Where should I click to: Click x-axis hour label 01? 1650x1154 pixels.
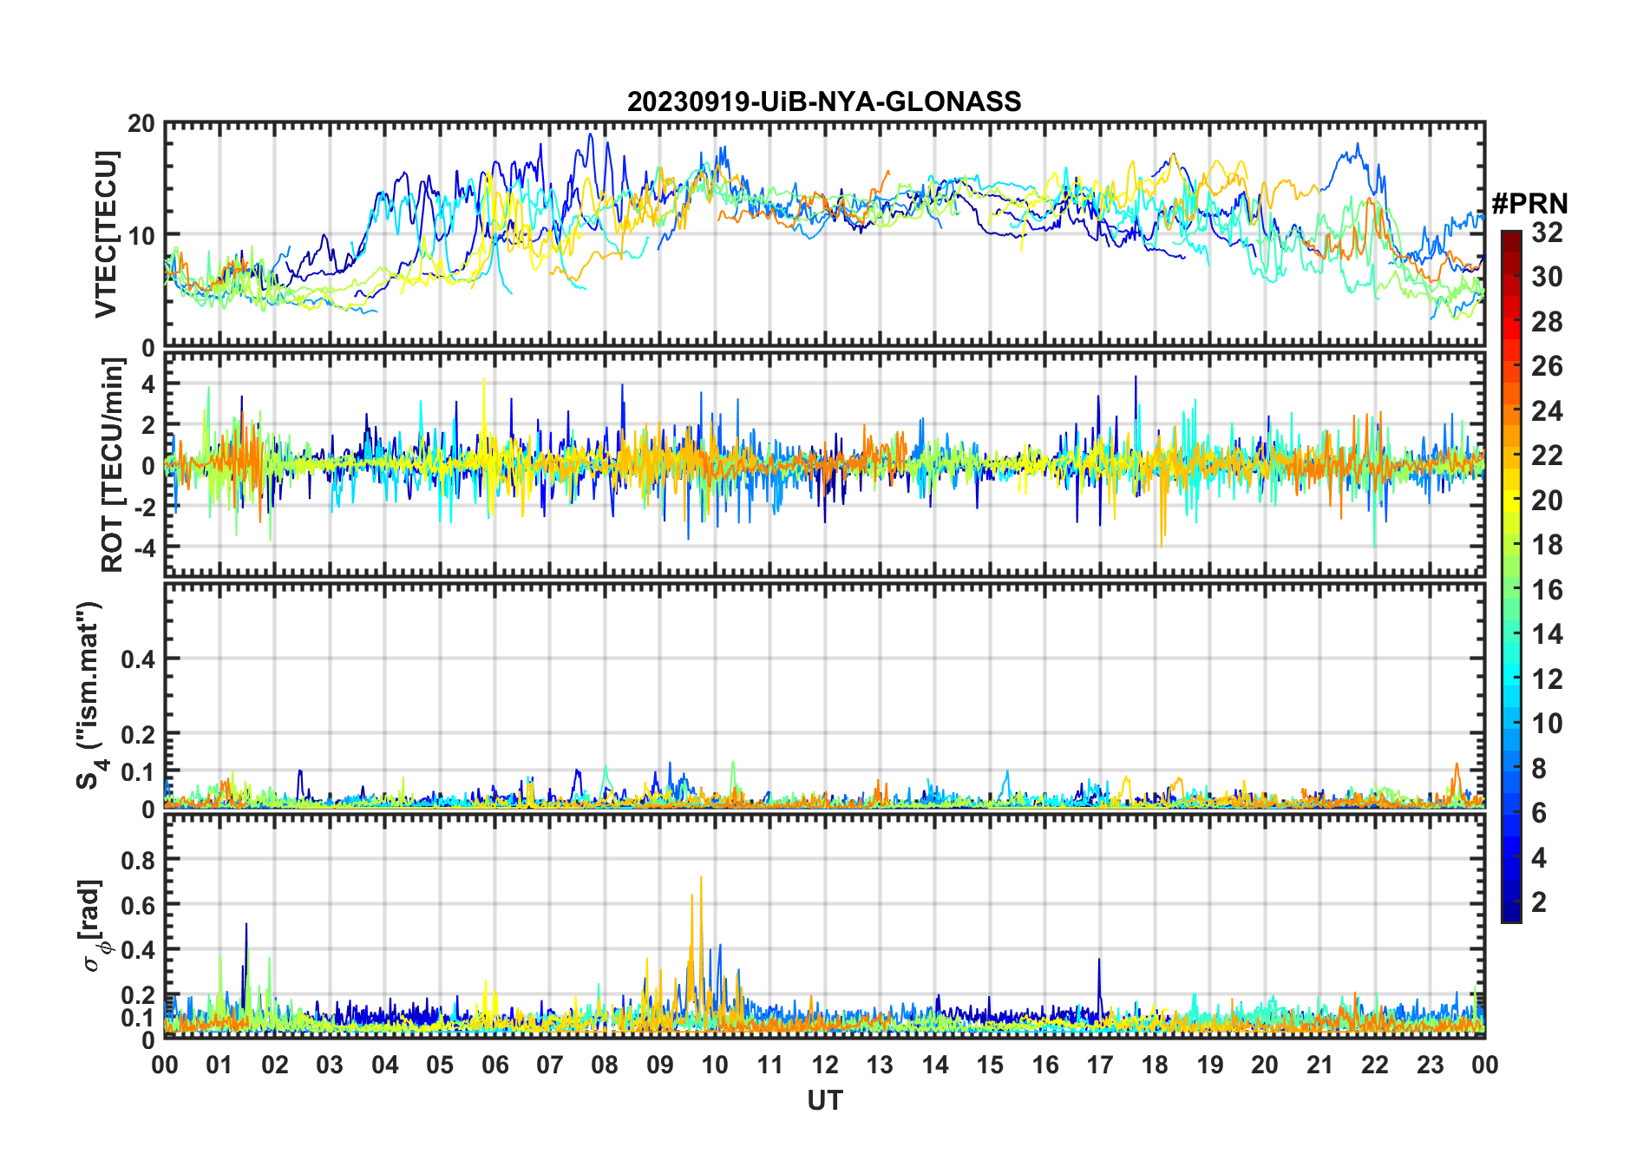coord(219,1065)
